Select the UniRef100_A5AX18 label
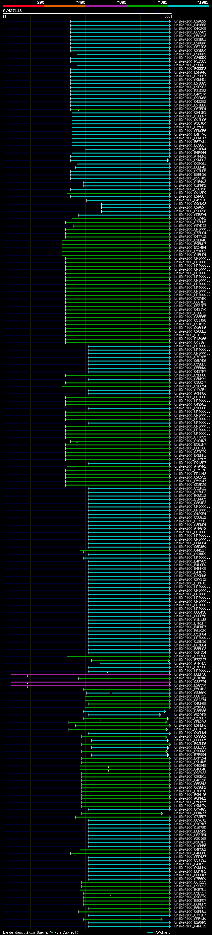212x935 pixels. (190, 36)
